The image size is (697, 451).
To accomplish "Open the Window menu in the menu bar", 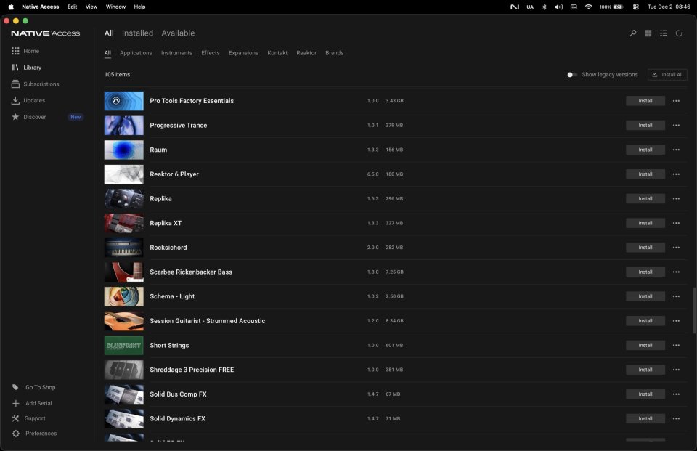I will tap(115, 7).
